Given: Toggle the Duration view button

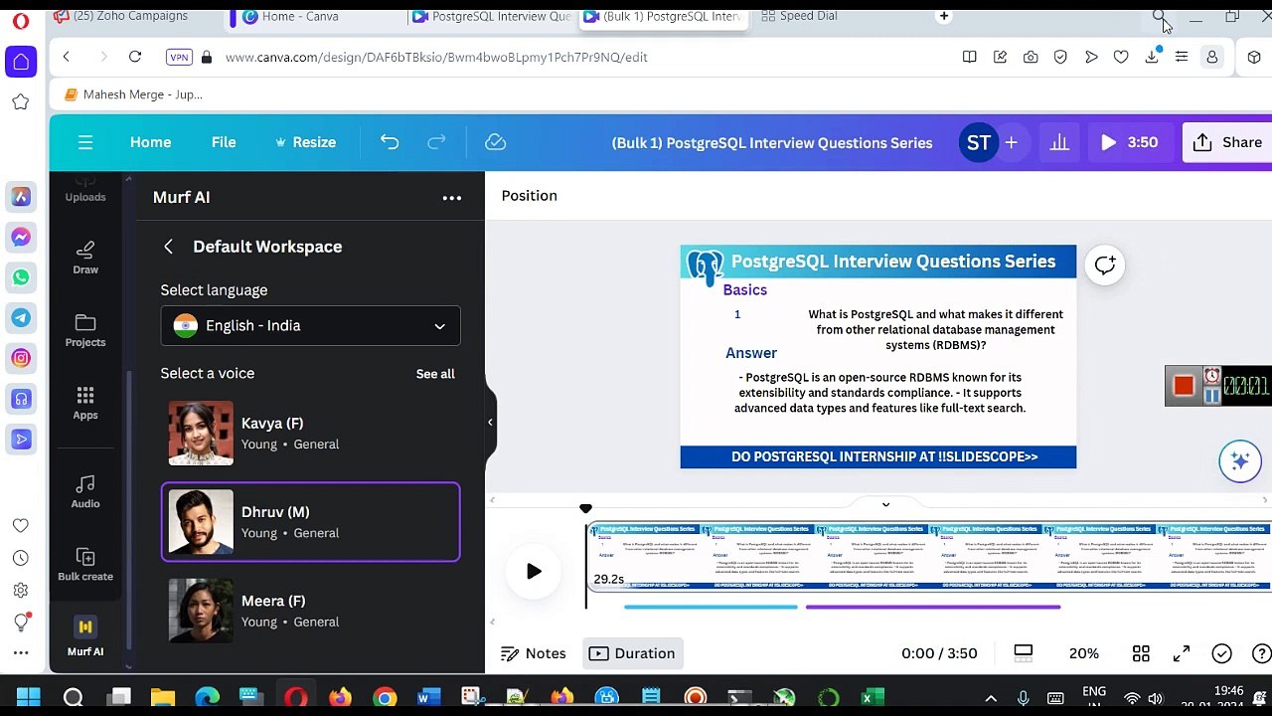Looking at the screenshot, I should [x=632, y=653].
